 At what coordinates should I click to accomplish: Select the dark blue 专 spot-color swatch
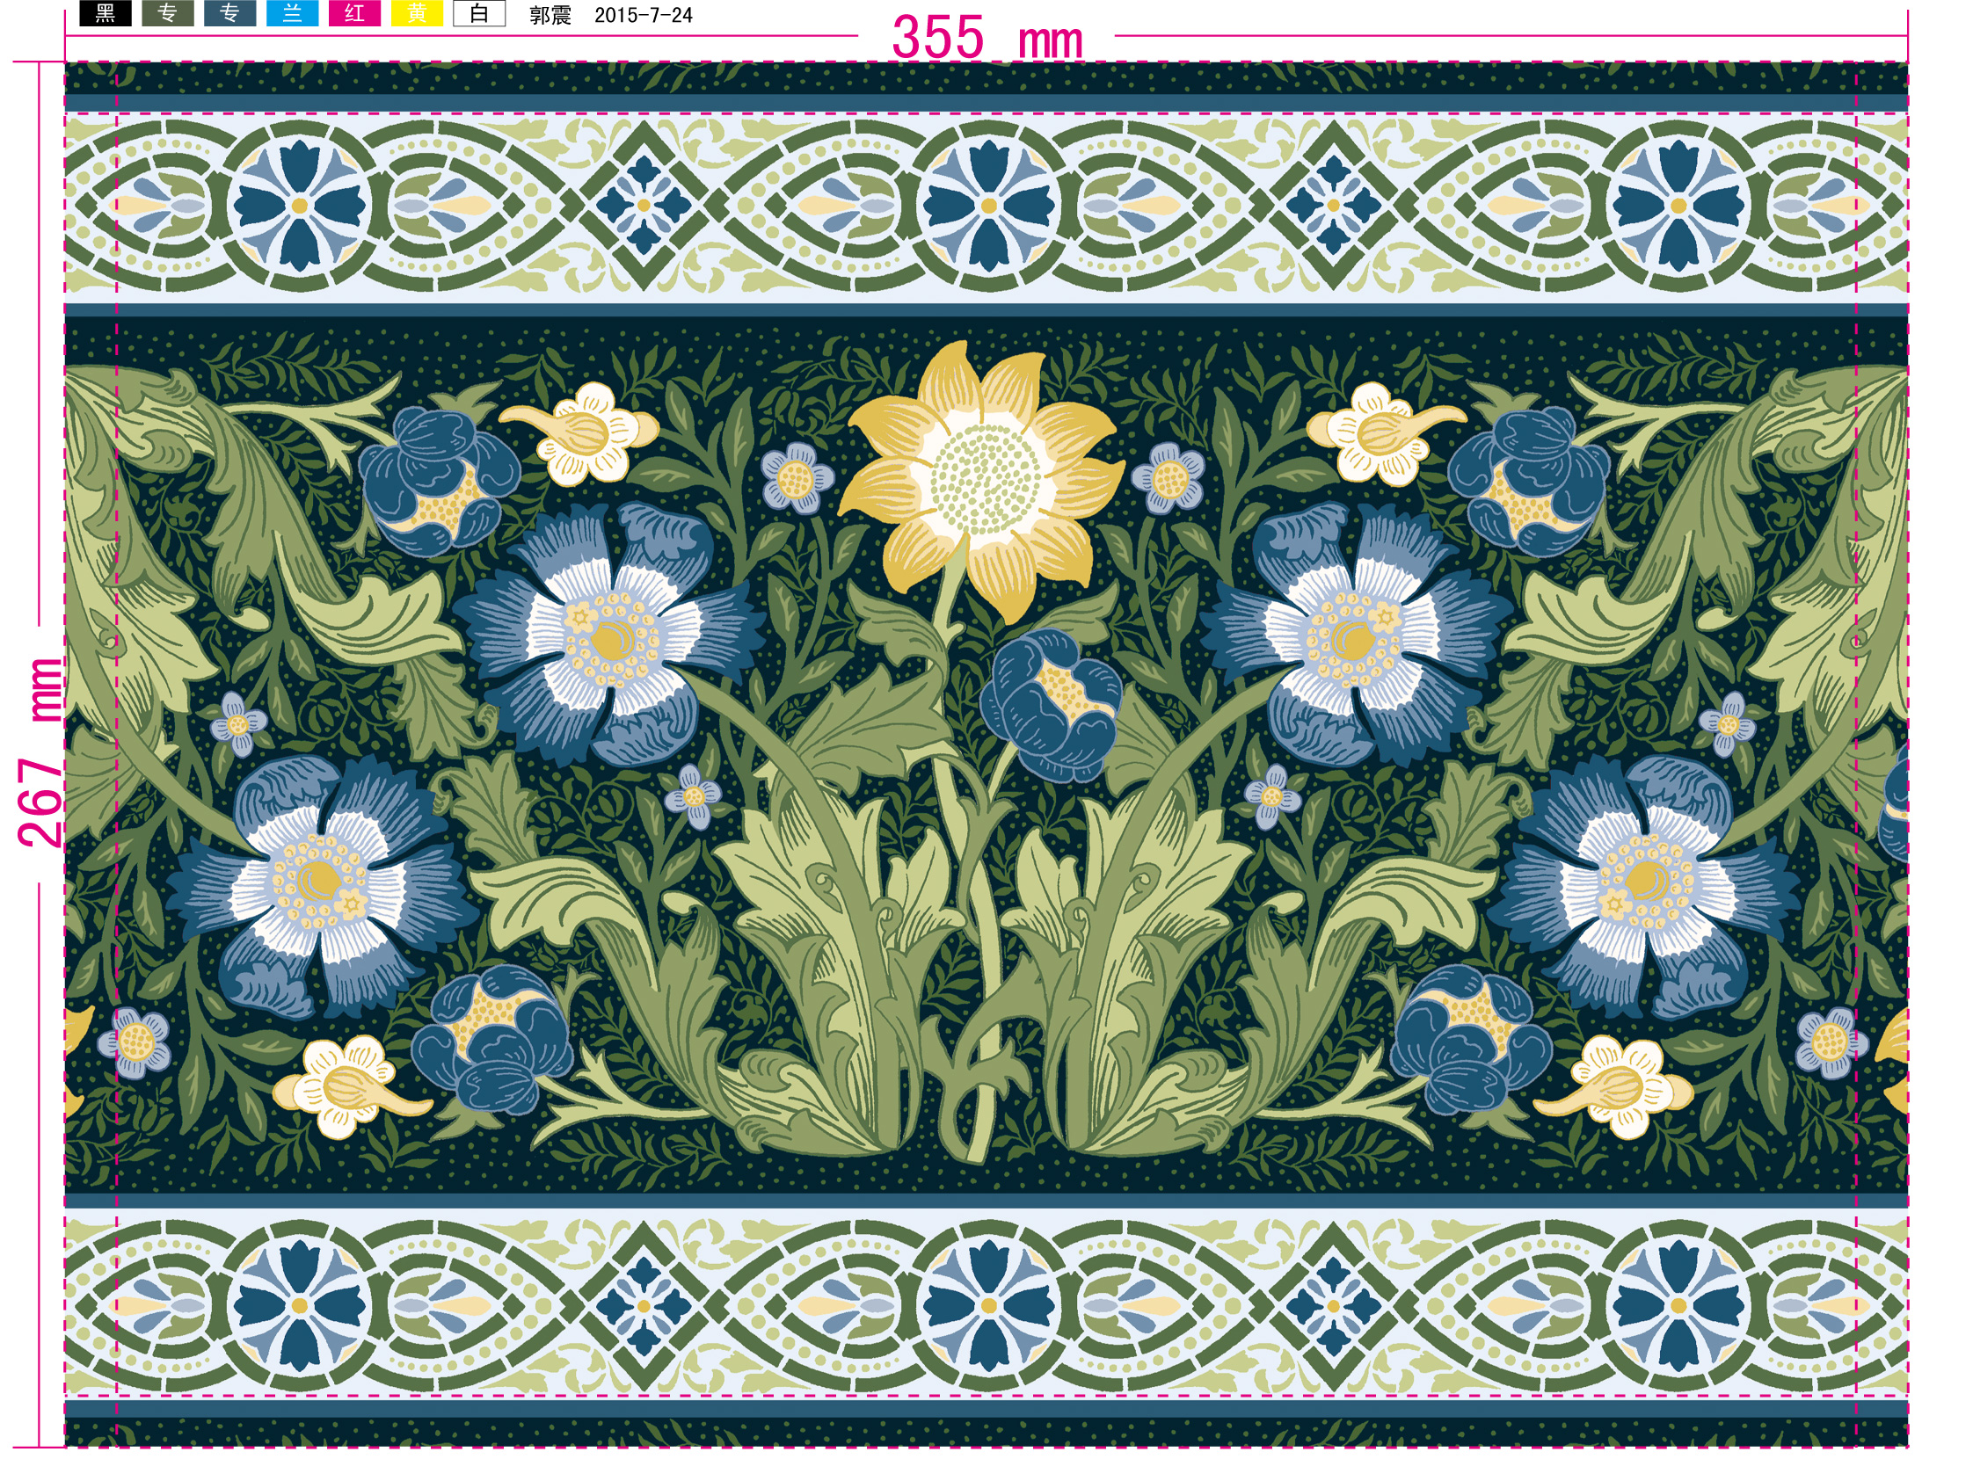tap(230, 13)
